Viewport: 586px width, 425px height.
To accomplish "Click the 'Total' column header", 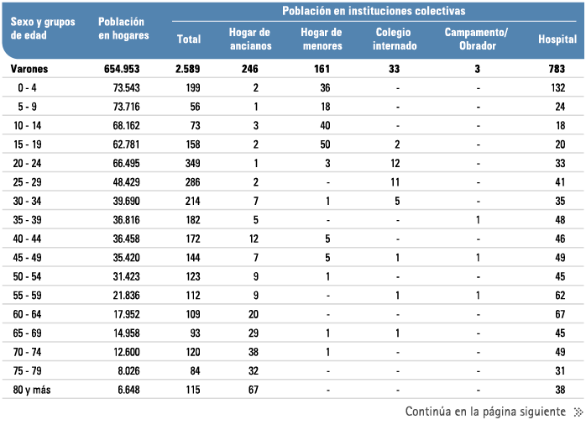I will [189, 39].
